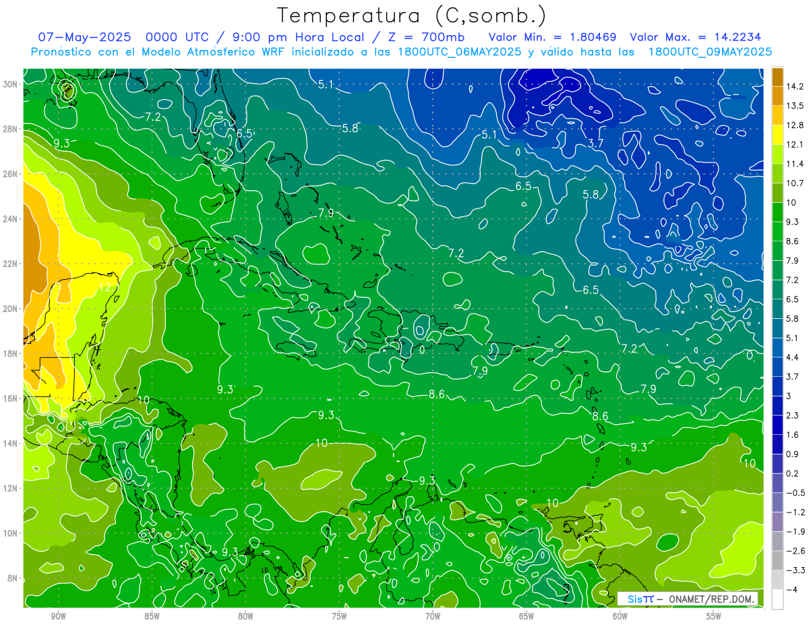Pick legend swatch between 5.1 and 5.8
This screenshot has height=625, width=809.
pyautogui.click(x=777, y=328)
